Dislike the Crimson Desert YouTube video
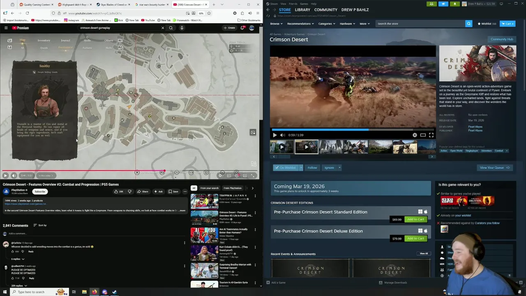 pyautogui.click(x=129, y=192)
